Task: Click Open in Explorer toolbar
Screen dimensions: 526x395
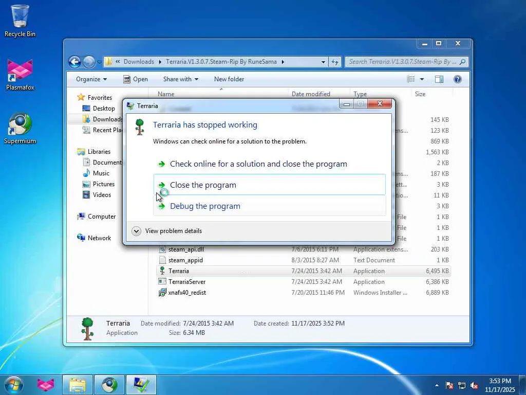Action: 136,79
